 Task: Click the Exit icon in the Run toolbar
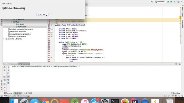click(5, 80)
